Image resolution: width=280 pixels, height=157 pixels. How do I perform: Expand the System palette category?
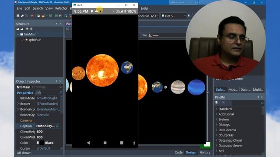[217, 119]
